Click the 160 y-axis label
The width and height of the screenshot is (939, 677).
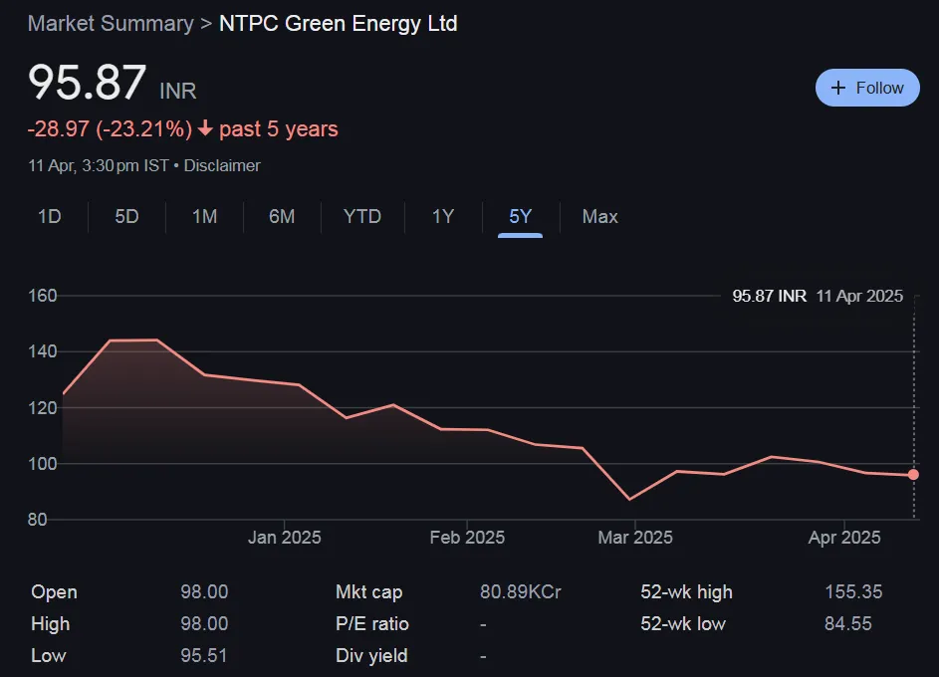(43, 296)
